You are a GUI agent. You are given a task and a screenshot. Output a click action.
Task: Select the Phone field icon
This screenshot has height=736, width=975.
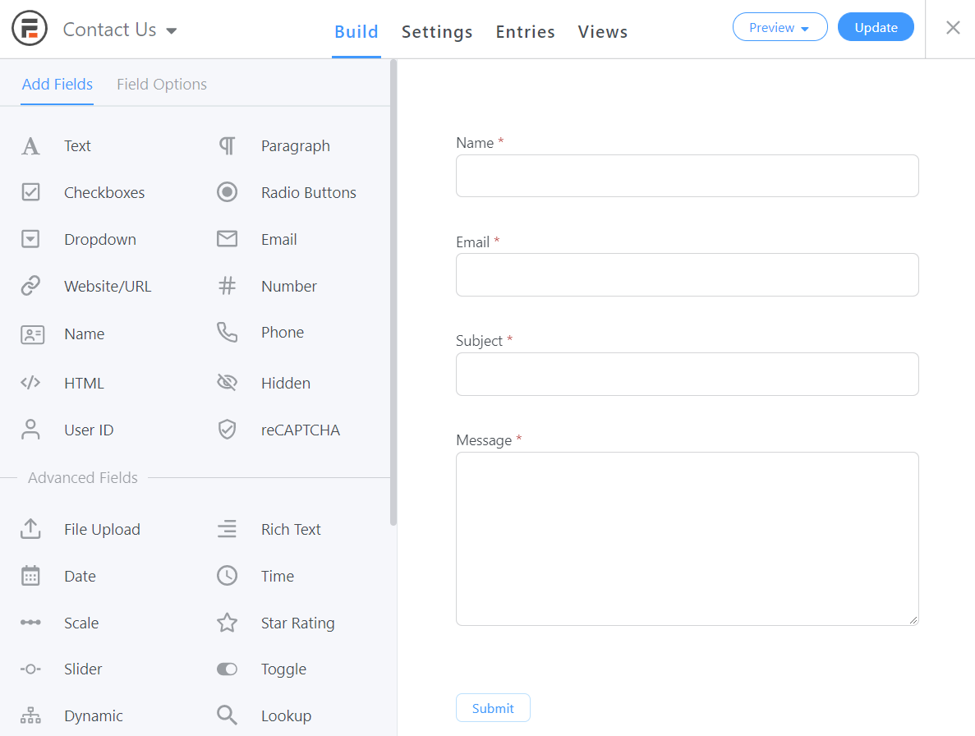tap(227, 332)
